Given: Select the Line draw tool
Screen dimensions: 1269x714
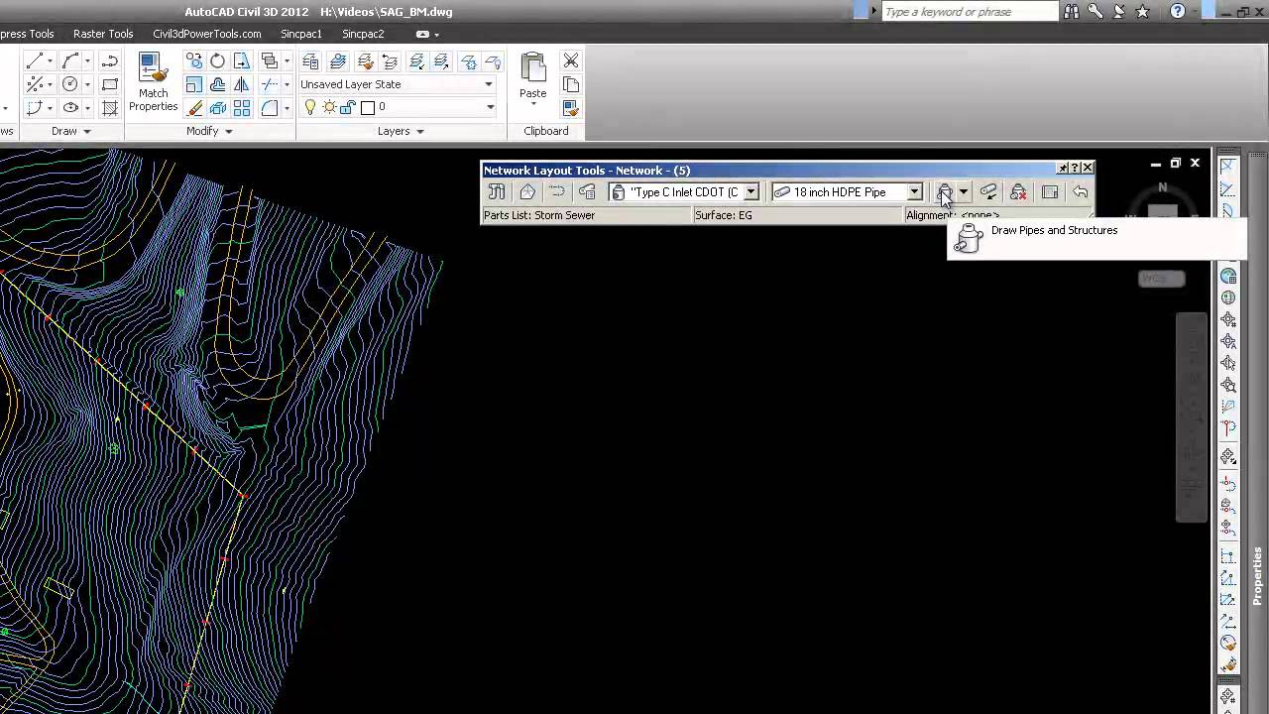Looking at the screenshot, I should [35, 61].
